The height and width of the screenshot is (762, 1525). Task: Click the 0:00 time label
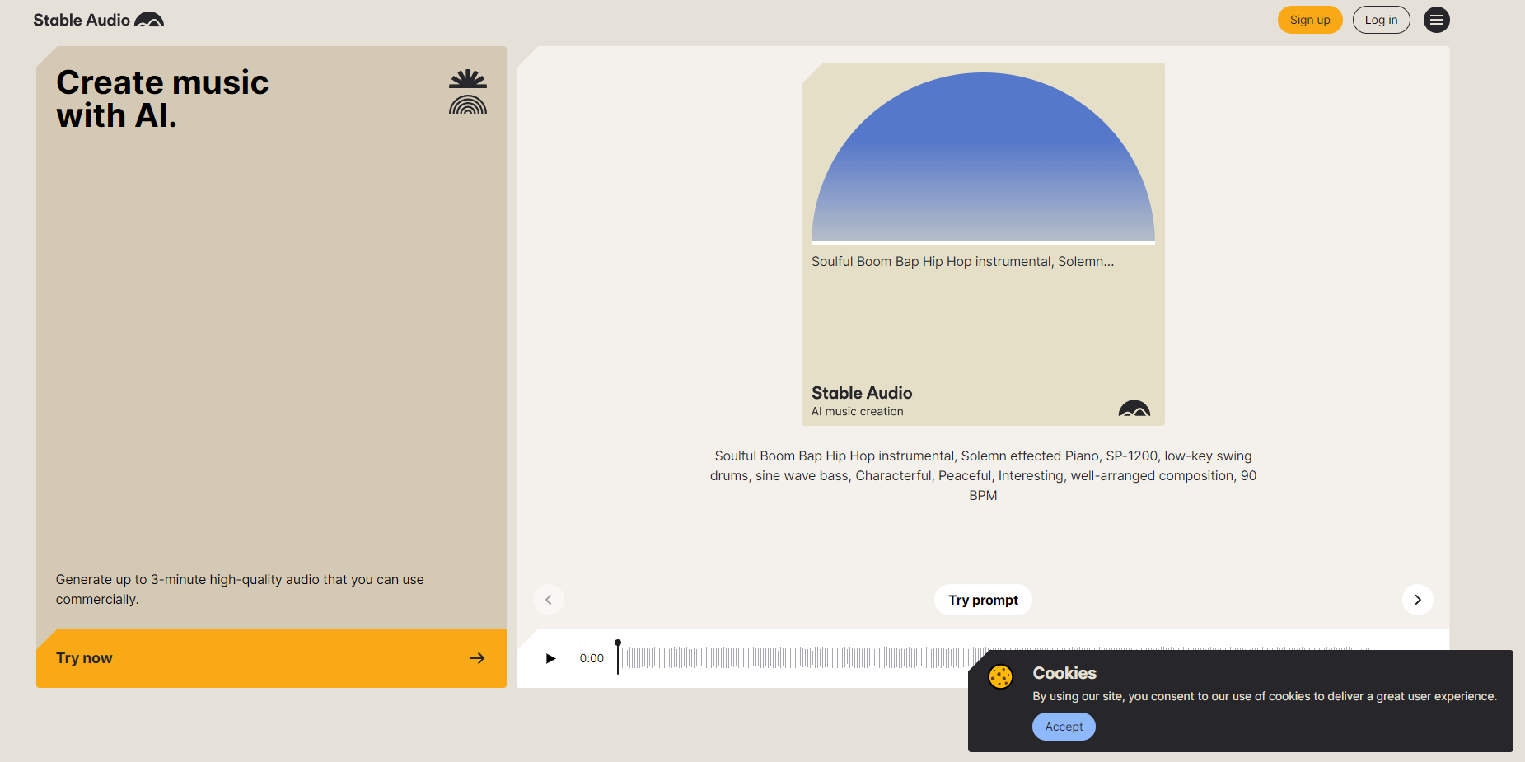[x=592, y=658]
